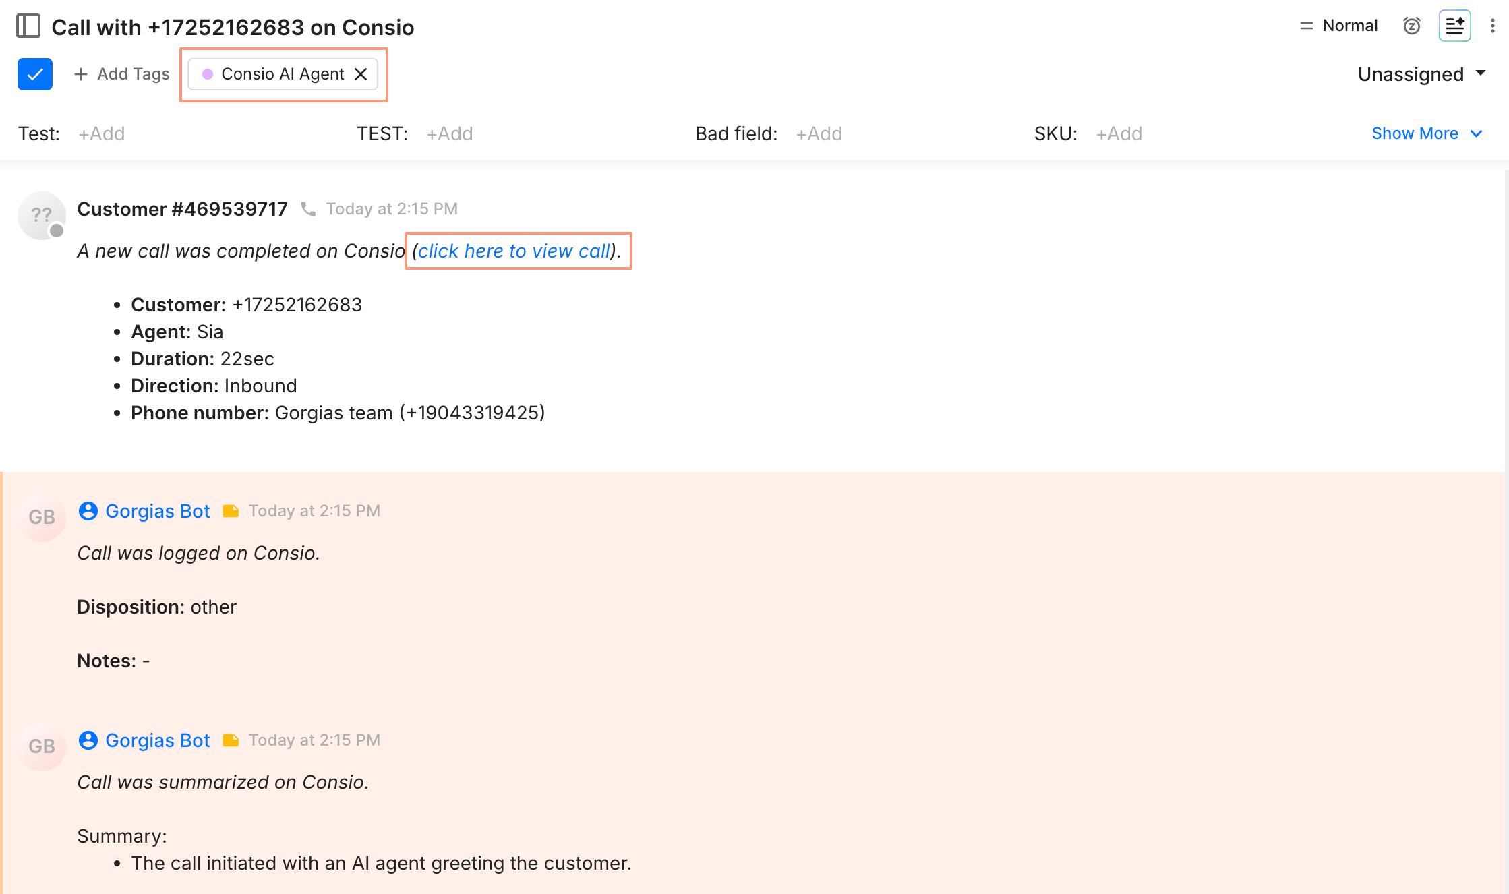The height and width of the screenshot is (894, 1509).
Task: Click the phone icon beside Customer #469539717
Action: [x=308, y=209]
